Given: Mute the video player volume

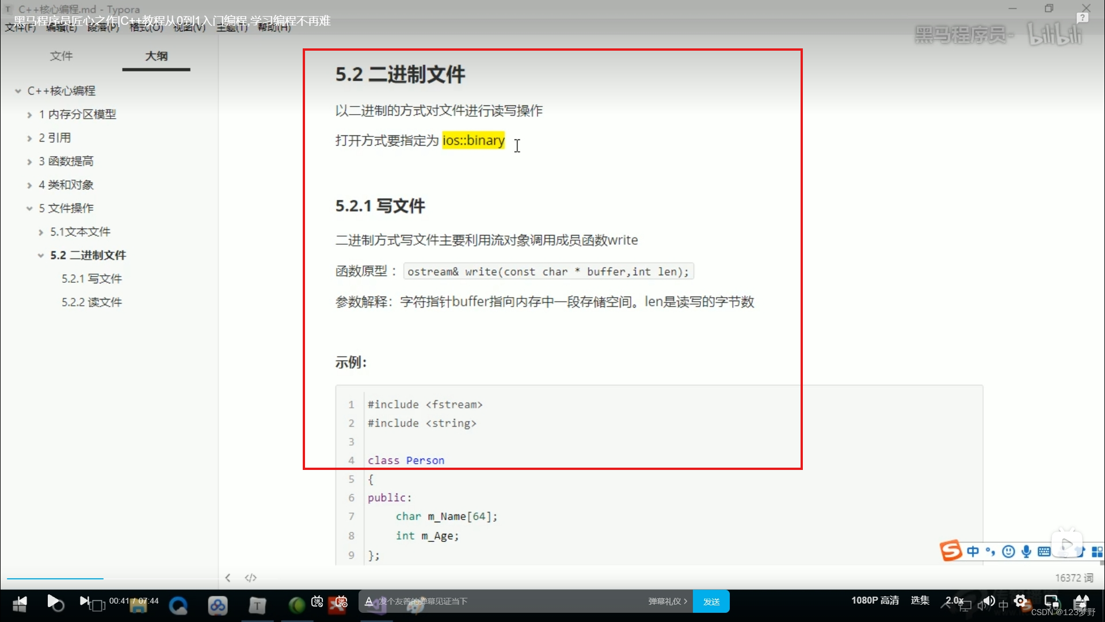Looking at the screenshot, I should point(989,601).
